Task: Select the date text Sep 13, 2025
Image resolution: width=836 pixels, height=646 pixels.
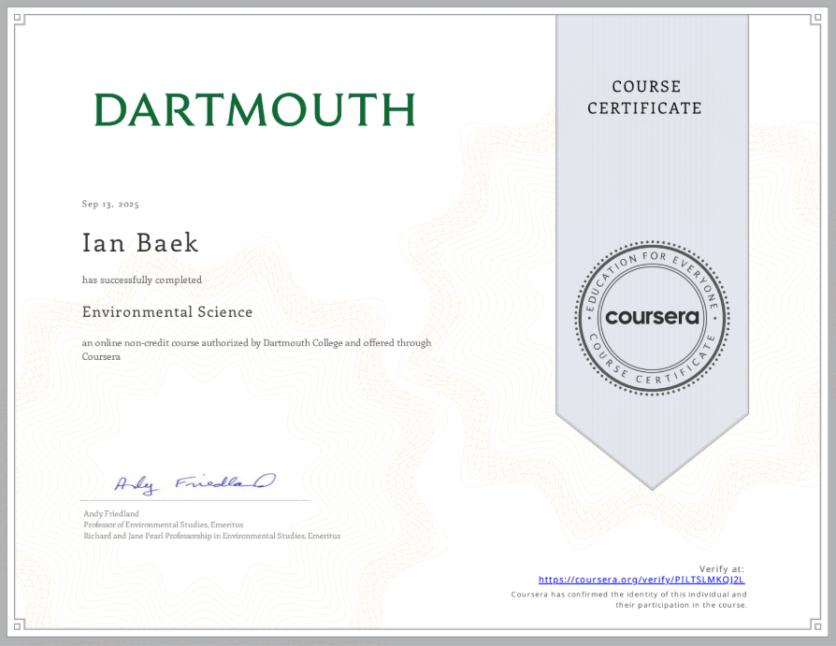Action: pyautogui.click(x=110, y=204)
